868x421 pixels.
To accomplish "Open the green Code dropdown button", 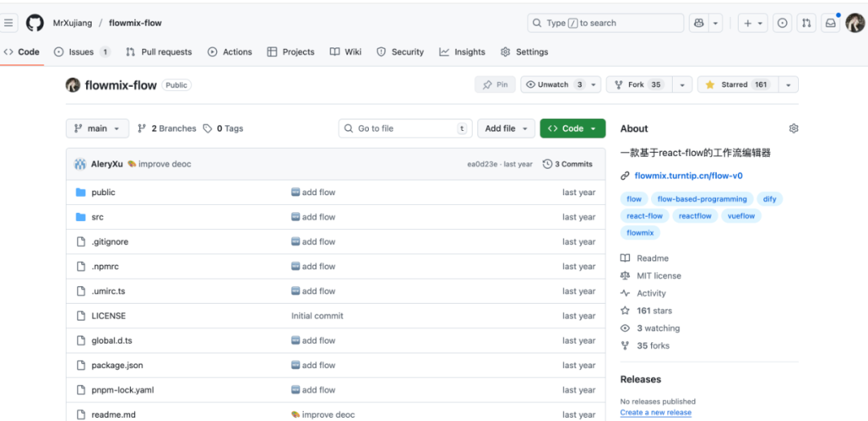I will coord(572,129).
